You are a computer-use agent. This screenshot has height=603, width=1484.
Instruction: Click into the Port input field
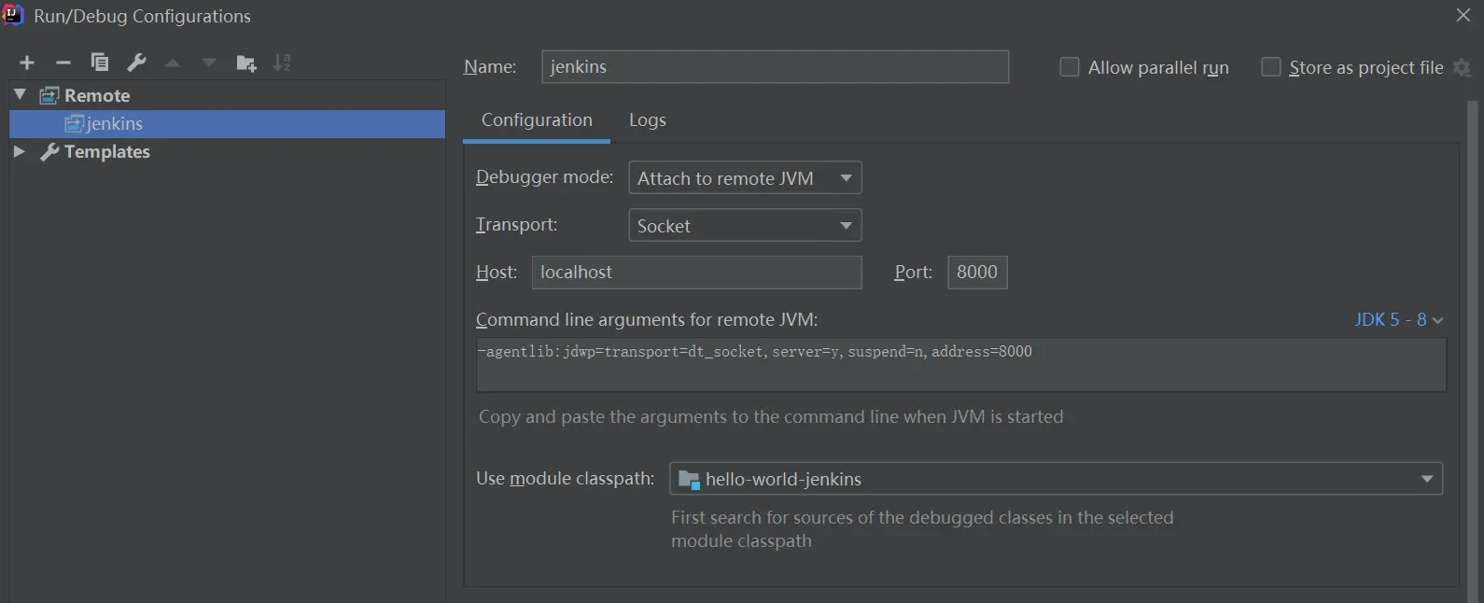(977, 272)
